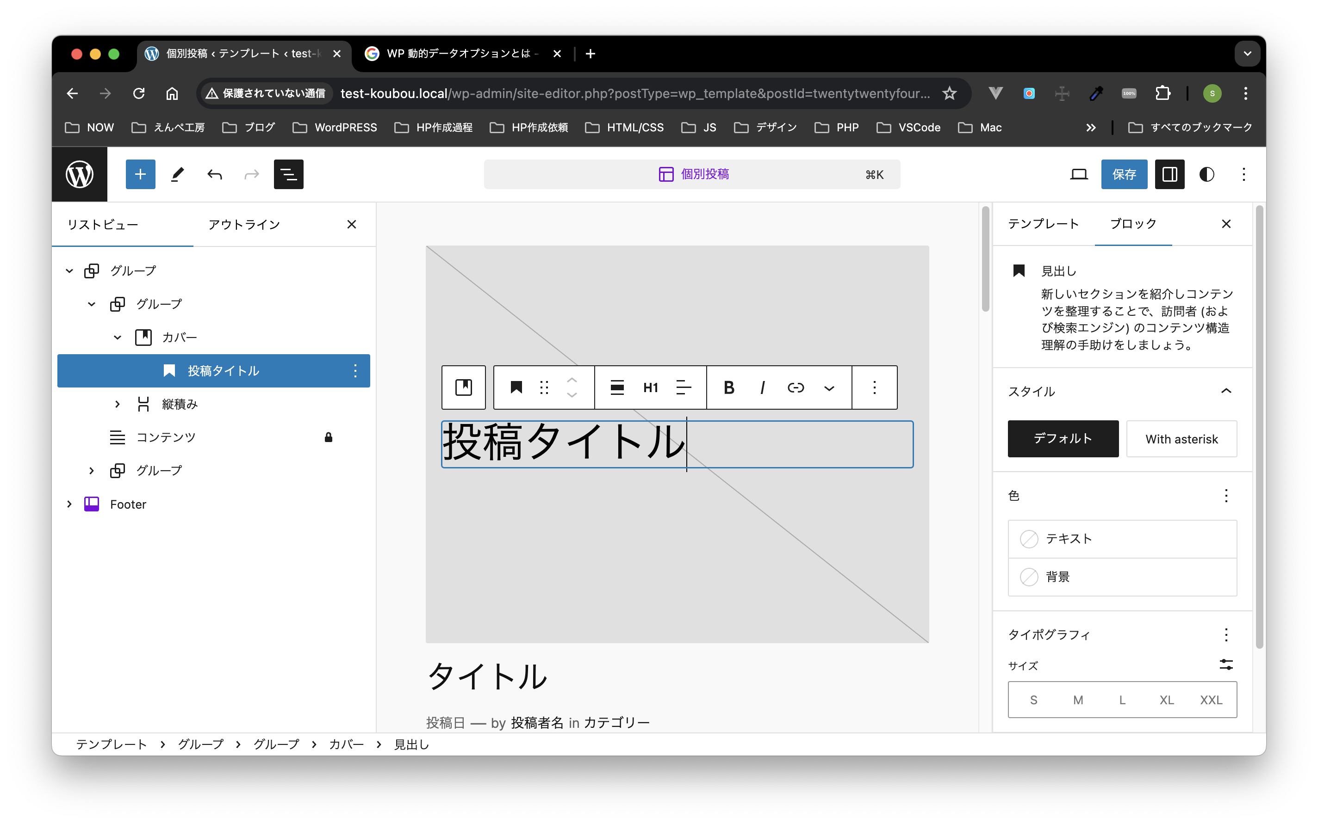
Task: Open タイポグラフィ options three-dot menu
Action: pos(1226,634)
